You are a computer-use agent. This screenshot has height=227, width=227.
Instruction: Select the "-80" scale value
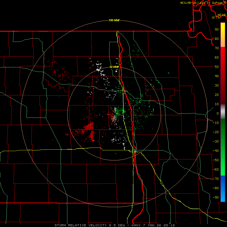click(x=216, y=188)
